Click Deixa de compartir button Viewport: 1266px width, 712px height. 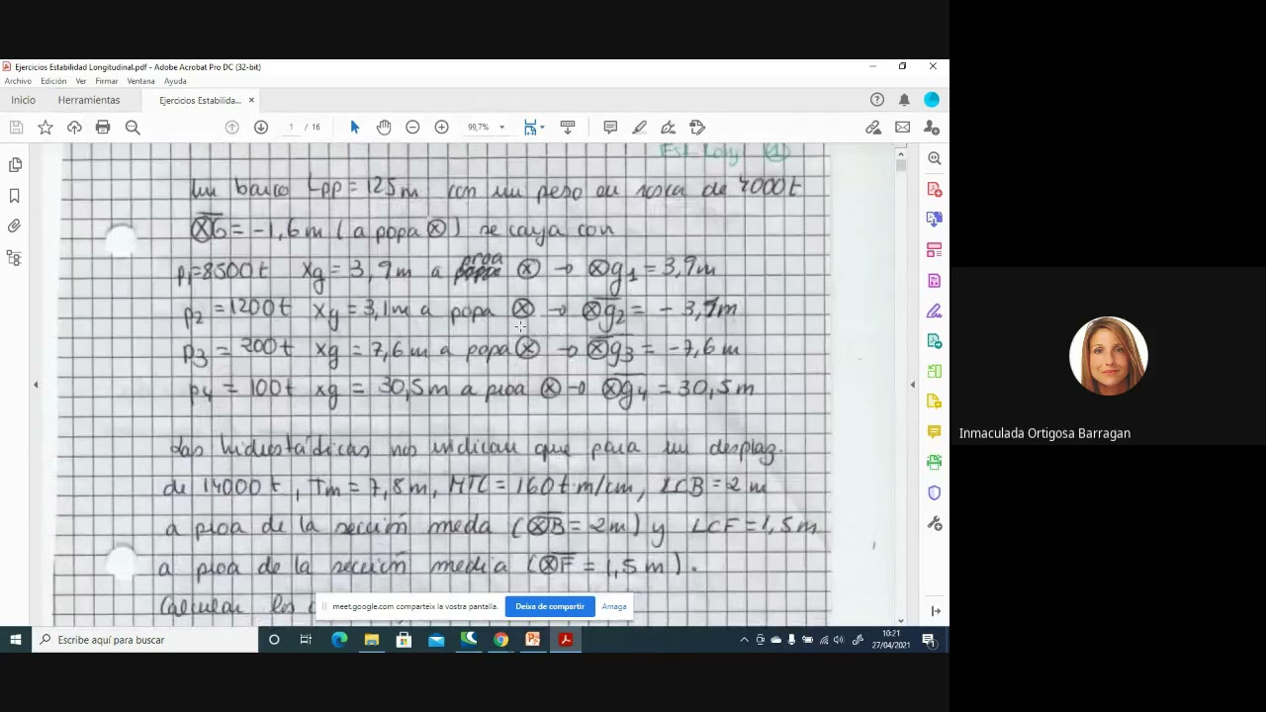pos(550,606)
